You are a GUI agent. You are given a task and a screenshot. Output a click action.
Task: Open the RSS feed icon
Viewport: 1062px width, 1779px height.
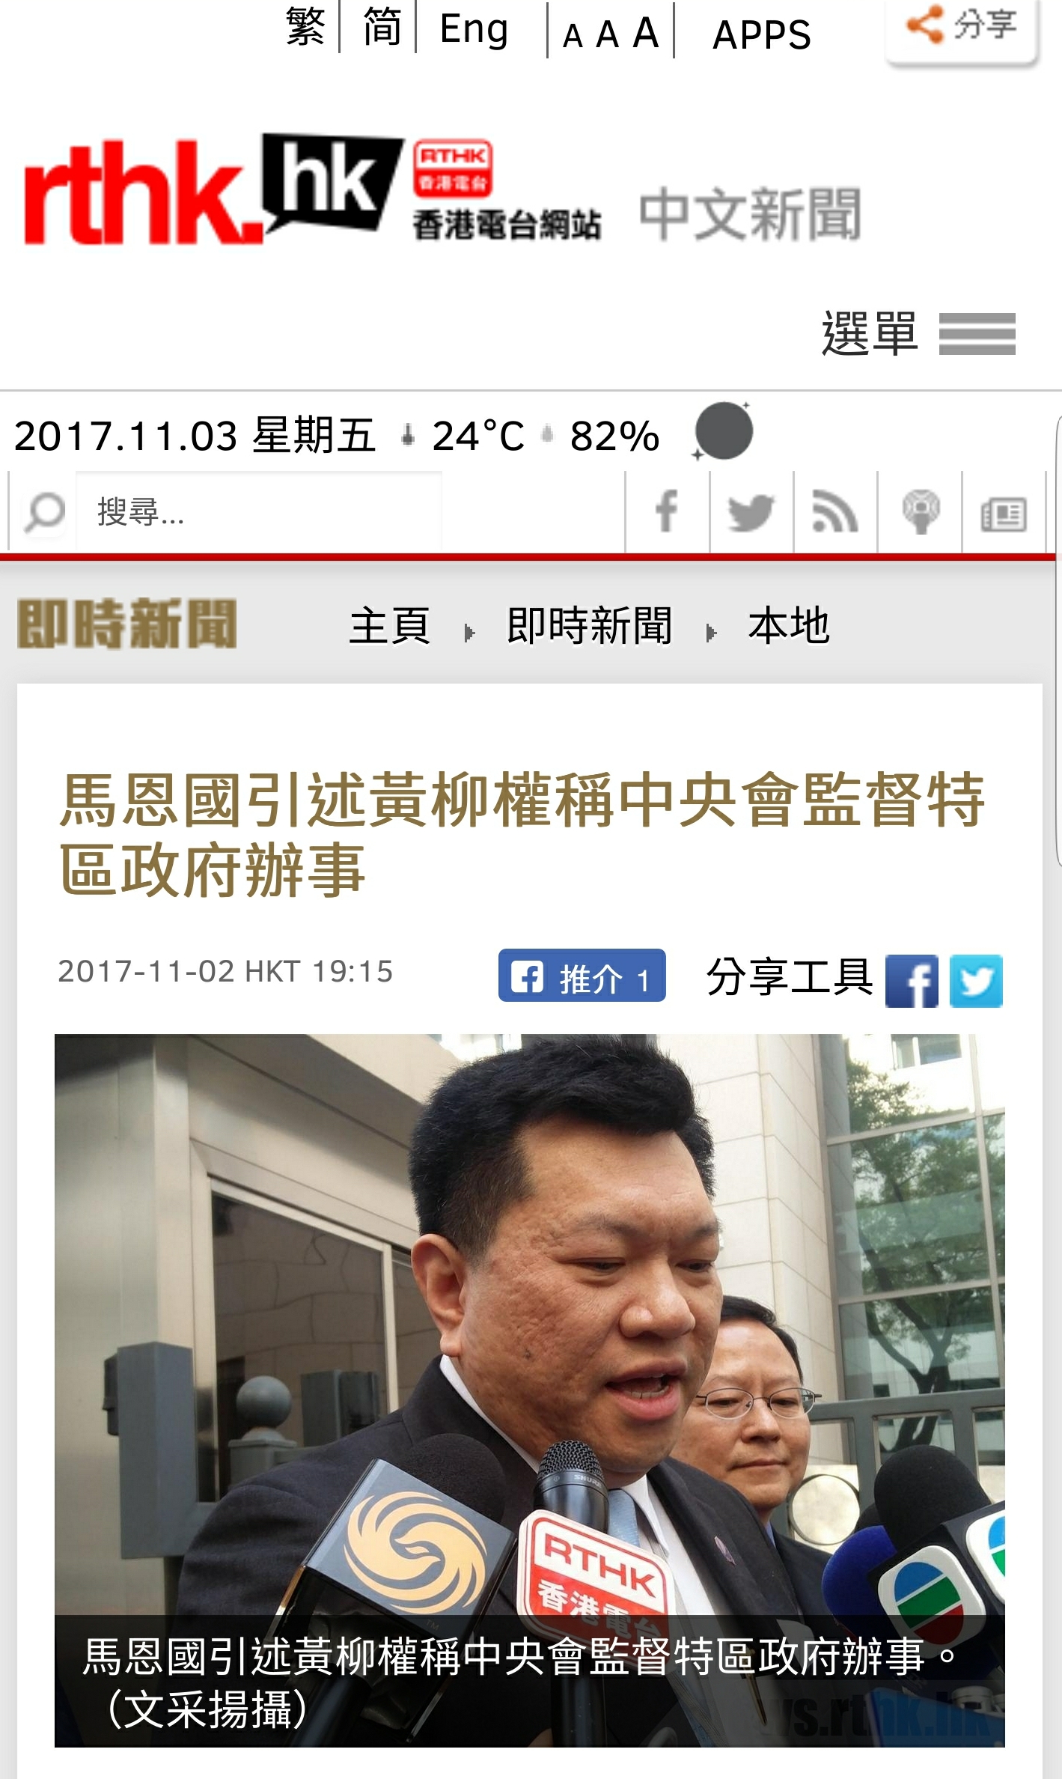835,512
